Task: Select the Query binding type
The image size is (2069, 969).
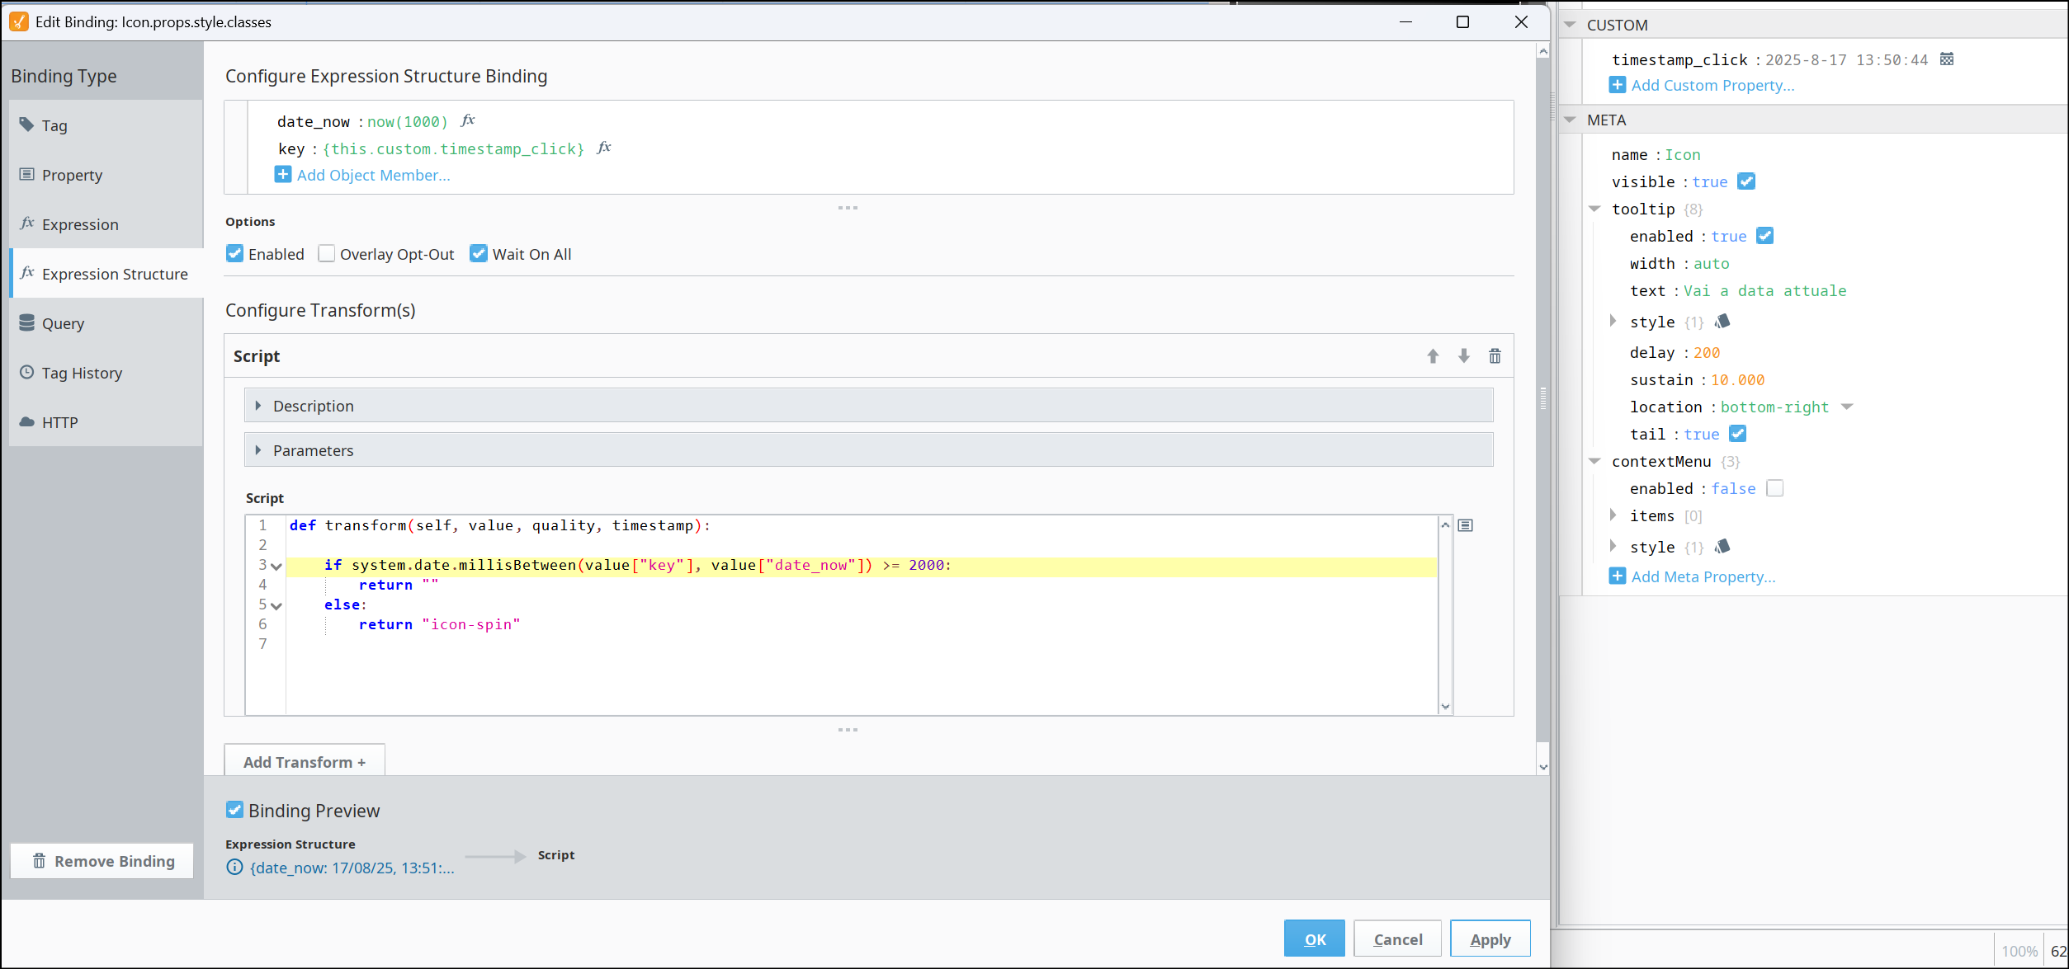Action: pos(63,323)
